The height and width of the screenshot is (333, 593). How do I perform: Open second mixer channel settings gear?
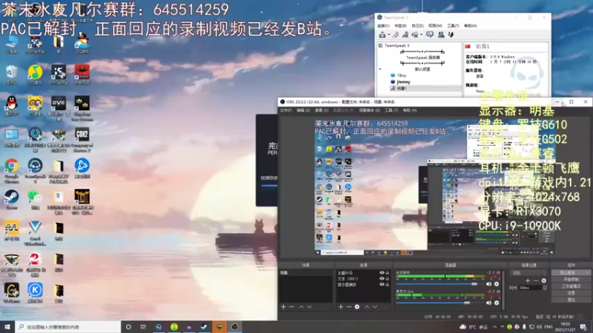point(497,303)
